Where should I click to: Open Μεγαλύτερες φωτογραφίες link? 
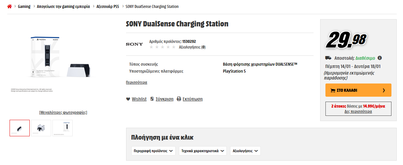point(63,113)
